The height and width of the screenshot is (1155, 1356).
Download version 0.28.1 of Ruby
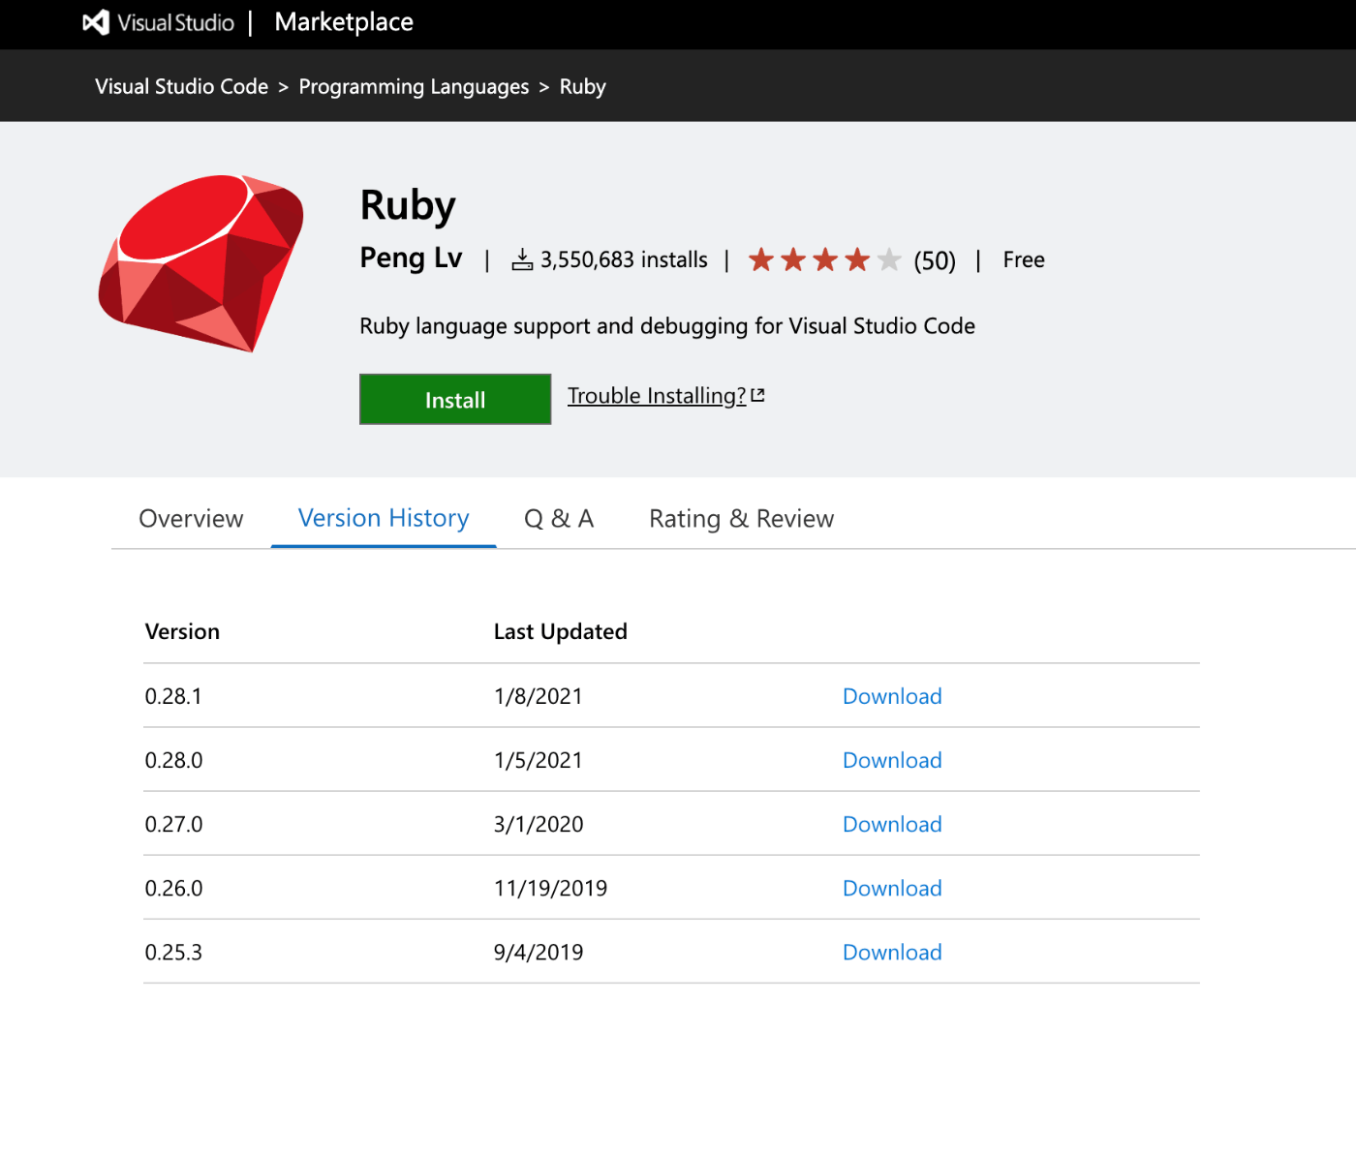point(891,695)
